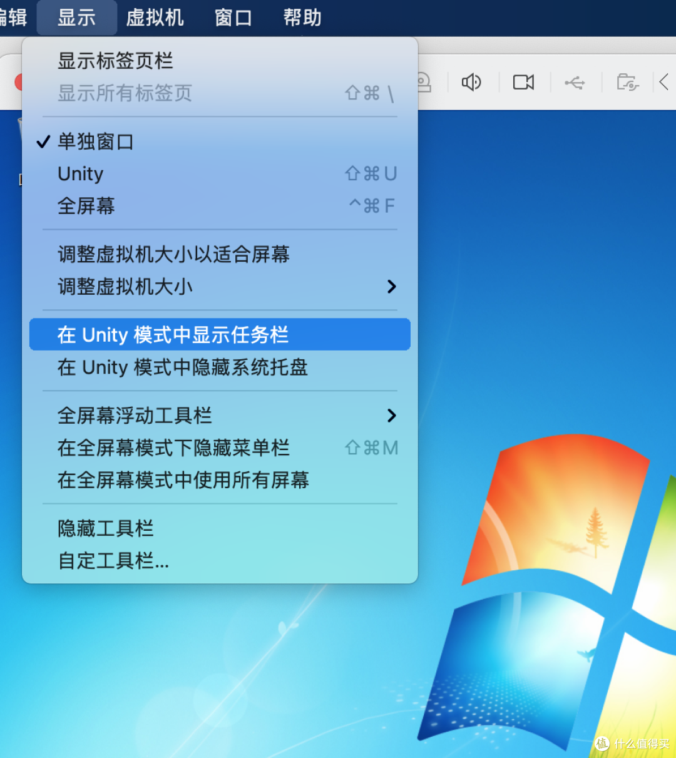The image size is (676, 758).
Task: Enable 在 Unity 模式中显示任务栏
Action: pyautogui.click(x=173, y=334)
